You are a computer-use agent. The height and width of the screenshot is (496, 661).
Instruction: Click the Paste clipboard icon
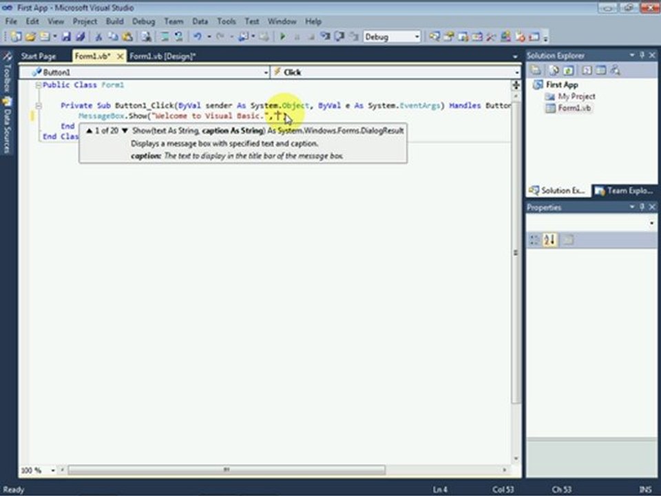(127, 37)
